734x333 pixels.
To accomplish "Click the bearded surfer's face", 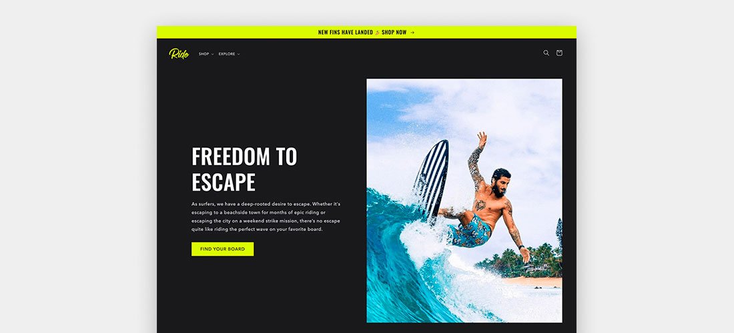I will point(500,182).
